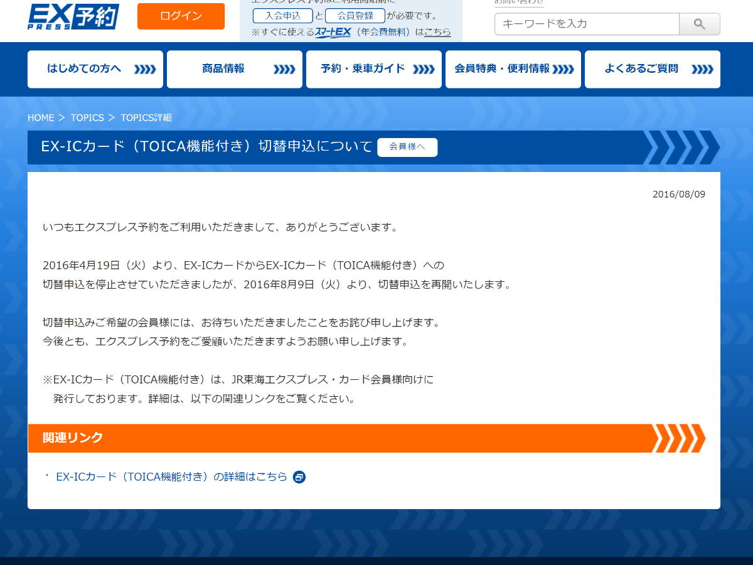Open the 会員登録 button
Screen dimensions: 753x565
click(x=355, y=16)
